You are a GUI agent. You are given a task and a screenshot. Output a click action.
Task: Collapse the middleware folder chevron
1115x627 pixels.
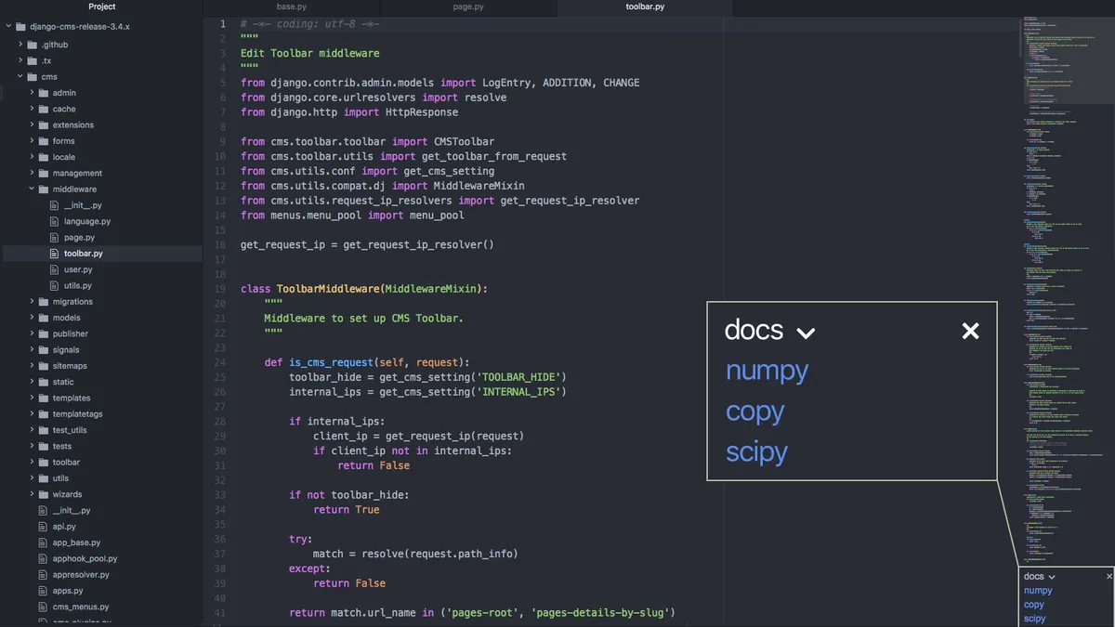32,189
